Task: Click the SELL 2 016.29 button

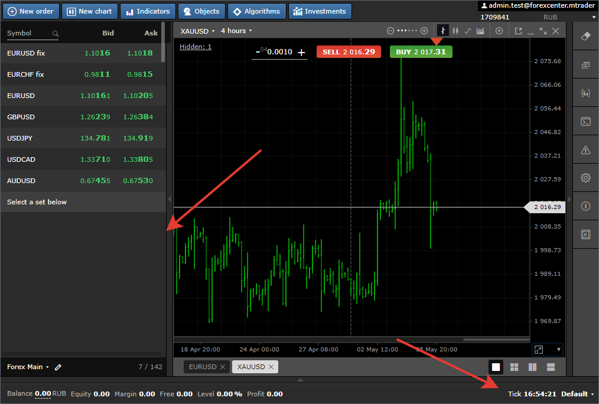Action: [349, 52]
